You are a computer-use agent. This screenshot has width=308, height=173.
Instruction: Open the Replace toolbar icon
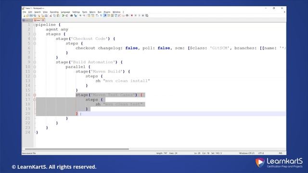(x=76, y=15)
